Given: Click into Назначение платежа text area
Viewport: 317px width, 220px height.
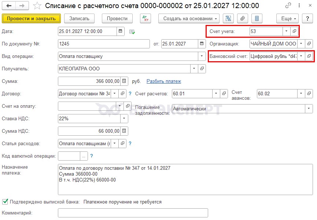Looking at the screenshot, I should (x=185, y=179).
